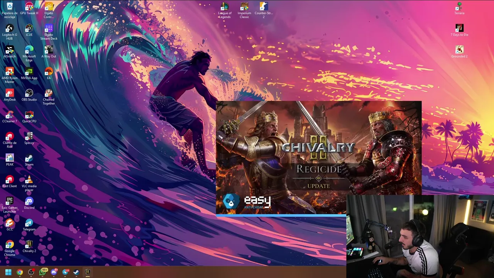Open Telegram desktop shortcut
Screen dimensions: 494x278
tap(29, 225)
